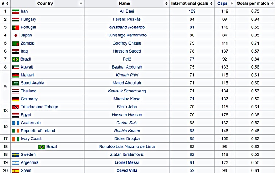275x173 pixels.
Task: Click the Sweden flag icon
Action: (16, 155)
